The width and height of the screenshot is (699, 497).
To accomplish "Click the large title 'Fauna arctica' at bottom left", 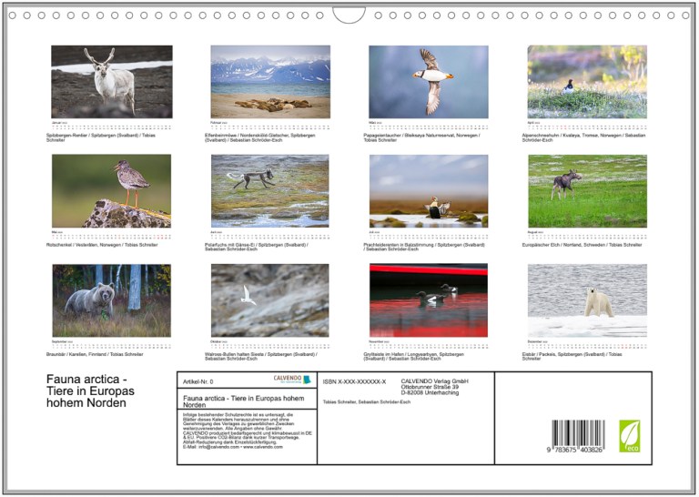I will pos(90,390).
